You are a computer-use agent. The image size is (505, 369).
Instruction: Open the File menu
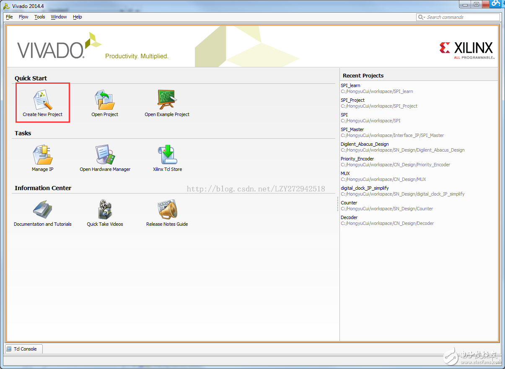click(x=9, y=17)
